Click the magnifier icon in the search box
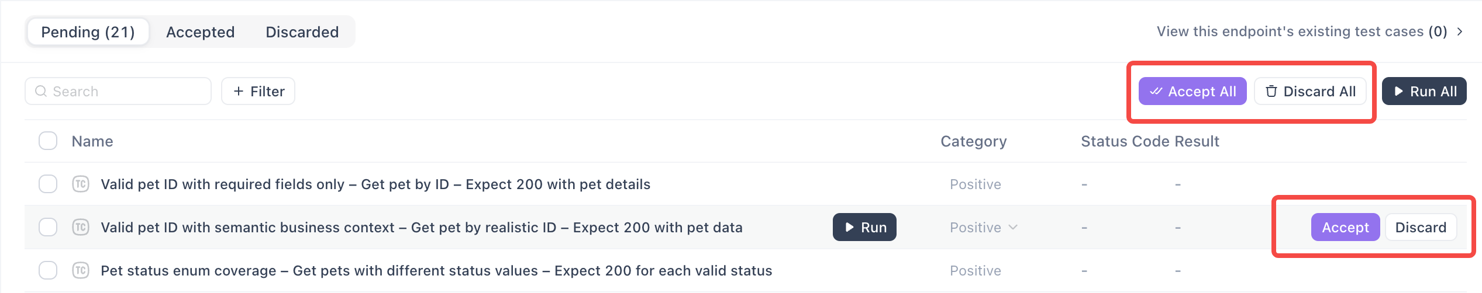Screen dimensions: 1482x293 [x=41, y=92]
